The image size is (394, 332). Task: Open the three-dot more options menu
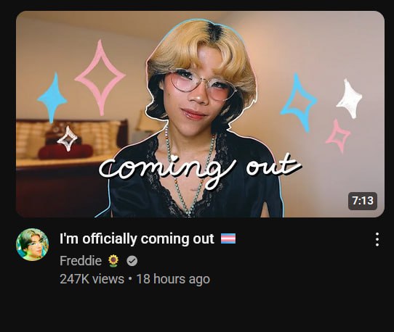pyautogui.click(x=377, y=239)
